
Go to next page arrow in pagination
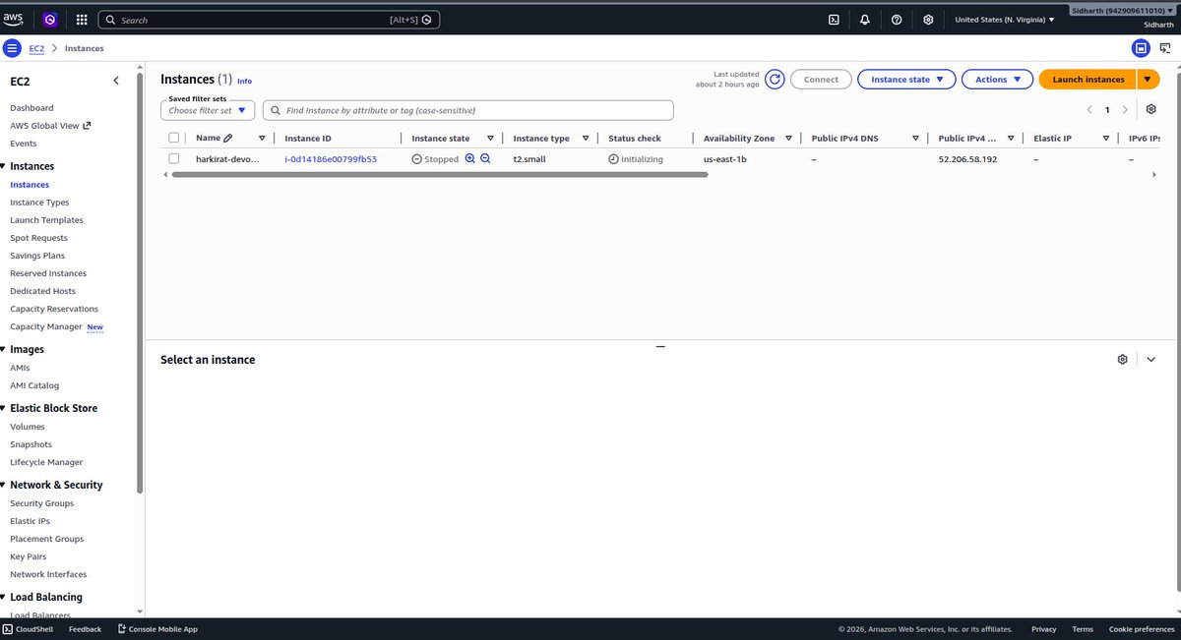click(1126, 110)
